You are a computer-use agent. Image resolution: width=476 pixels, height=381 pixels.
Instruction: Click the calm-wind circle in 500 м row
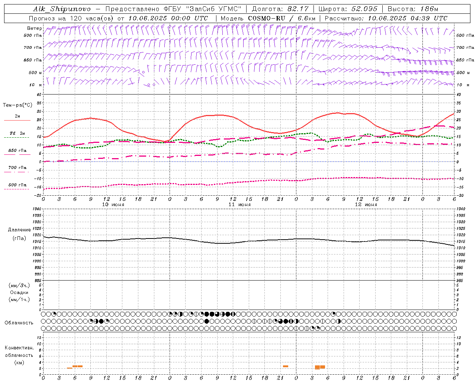coord(144,72)
